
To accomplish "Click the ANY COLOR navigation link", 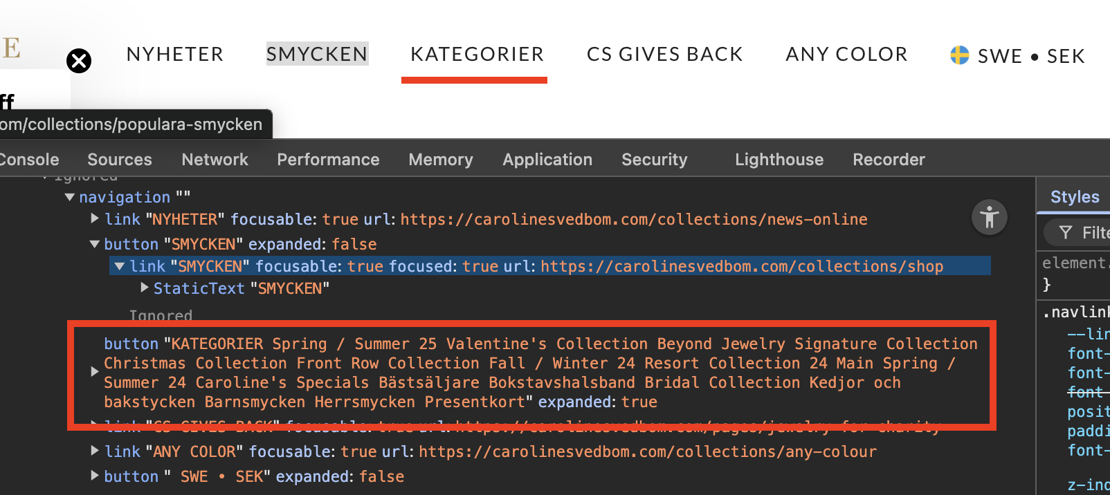I will pos(846,54).
